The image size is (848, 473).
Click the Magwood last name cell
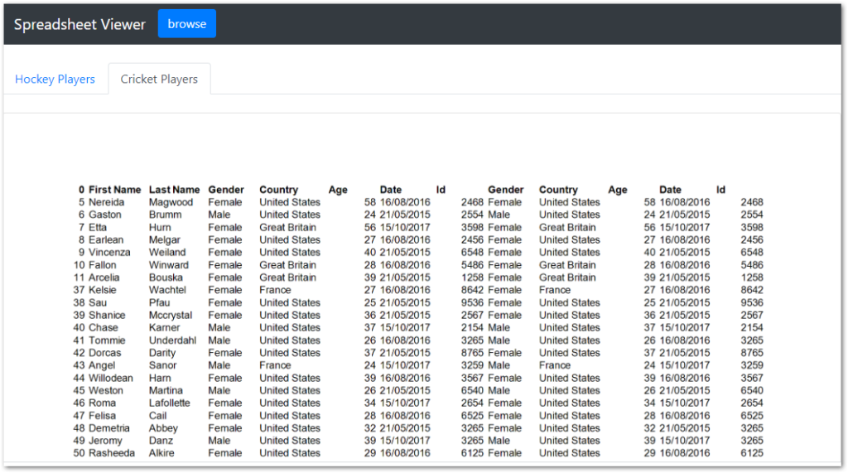(x=171, y=202)
